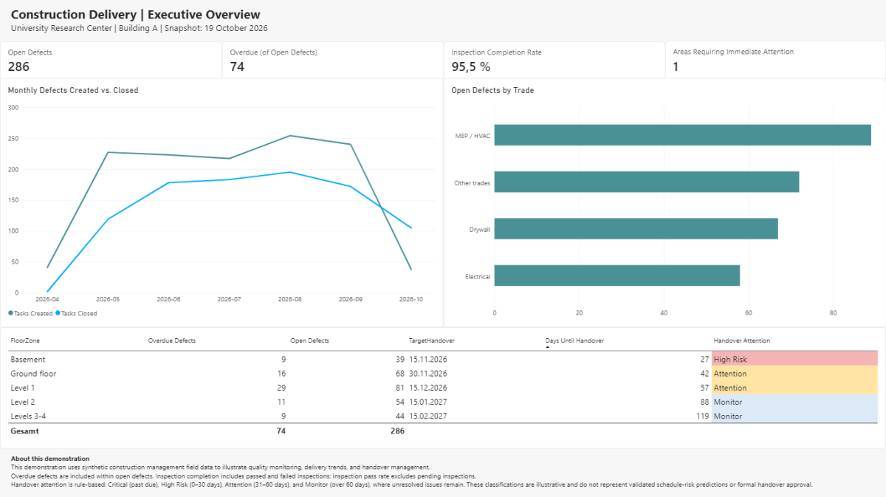Image resolution: width=886 pixels, height=497 pixels.
Task: Click the 27 days until handover value
Action: 704,359
